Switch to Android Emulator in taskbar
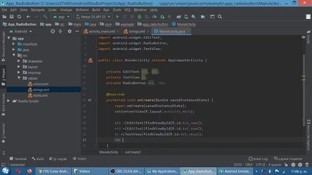This screenshot has width=312, height=175. 235,171
